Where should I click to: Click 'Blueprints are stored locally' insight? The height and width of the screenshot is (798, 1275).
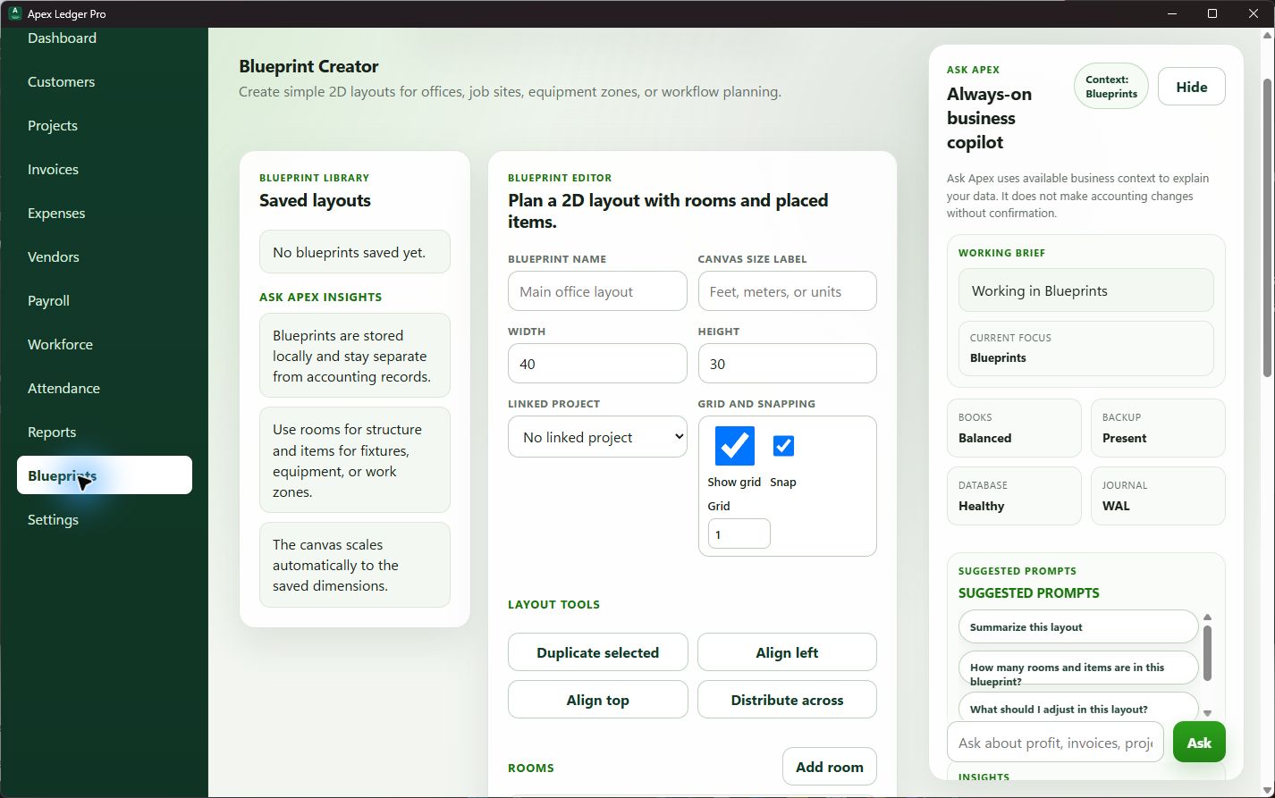pos(354,356)
